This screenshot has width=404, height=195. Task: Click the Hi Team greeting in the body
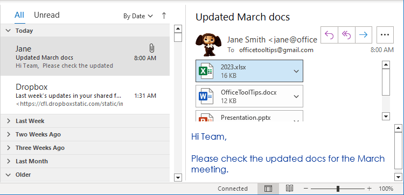pos(209,136)
